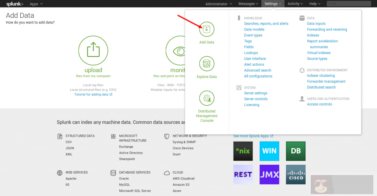Screen dimensions: 377x196
Task: Click the upload heading text
Action: pos(93,70)
